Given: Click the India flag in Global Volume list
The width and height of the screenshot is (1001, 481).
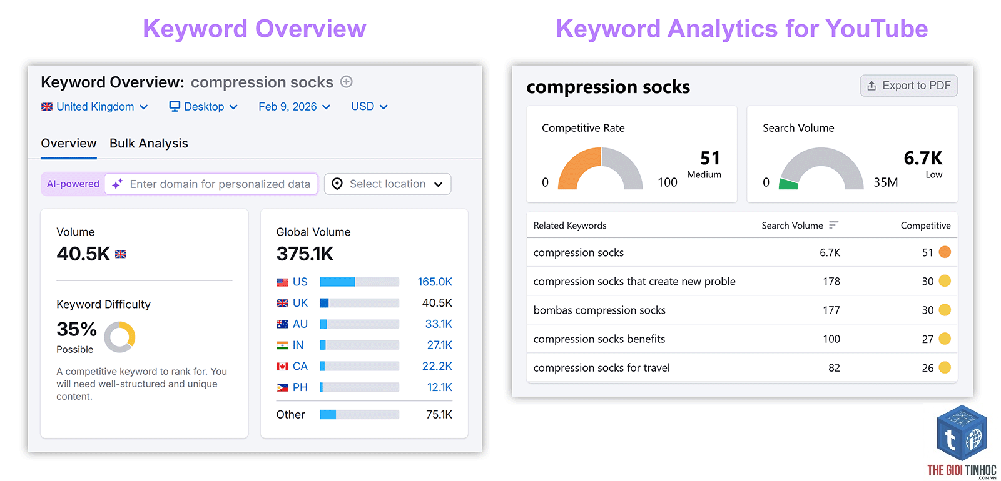Looking at the screenshot, I should [x=282, y=345].
